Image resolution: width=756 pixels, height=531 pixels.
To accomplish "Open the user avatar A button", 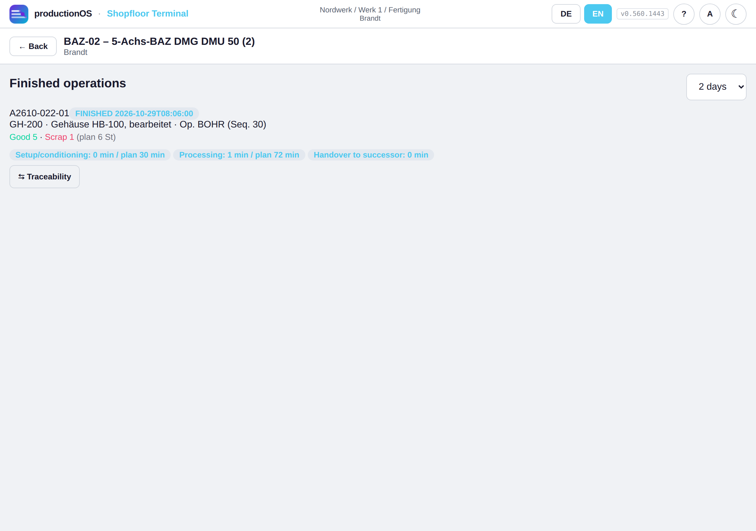I will [710, 14].
